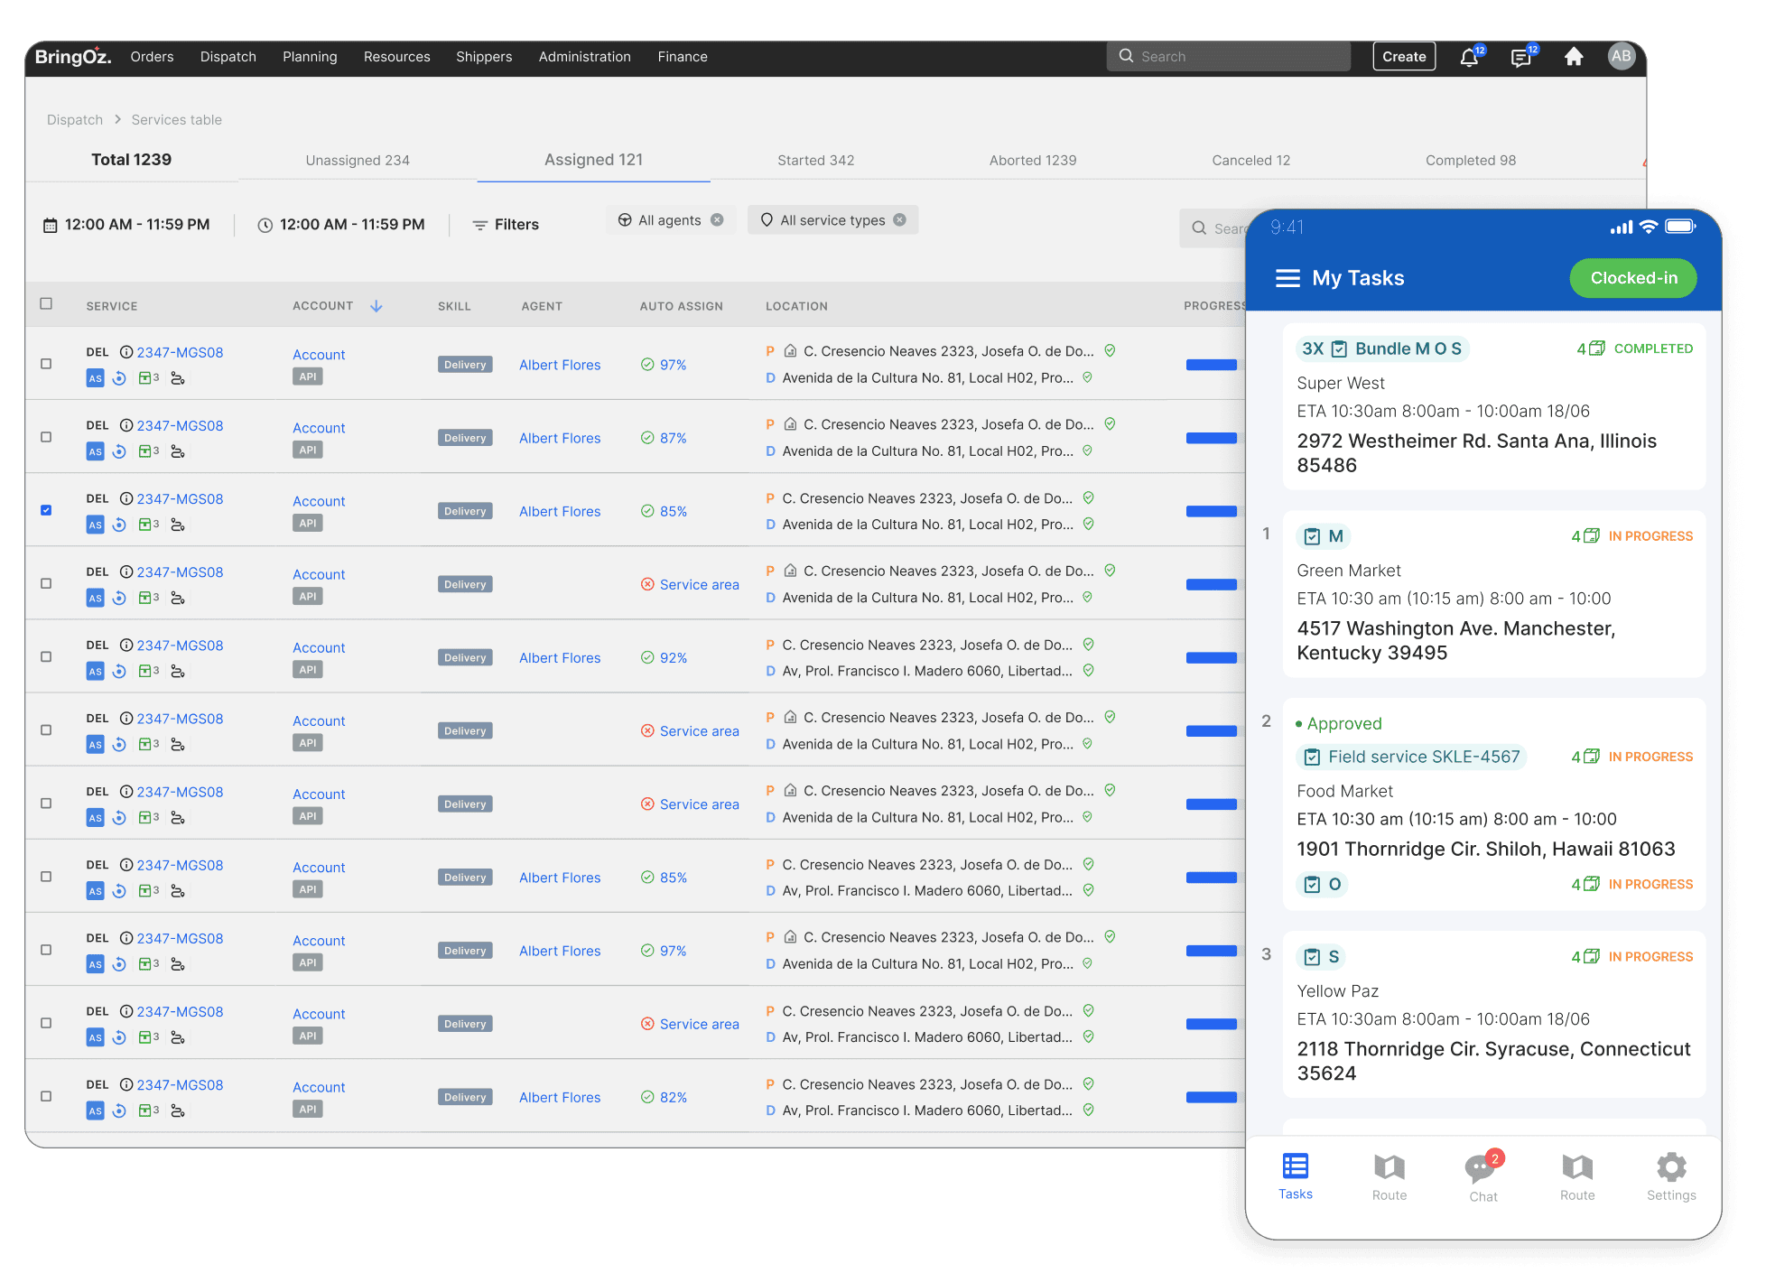The image size is (1766, 1273).
Task: Open the All agents selector
Action: [670, 220]
